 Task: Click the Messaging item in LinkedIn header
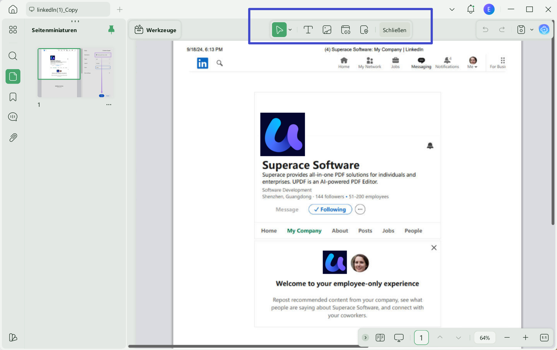(421, 63)
